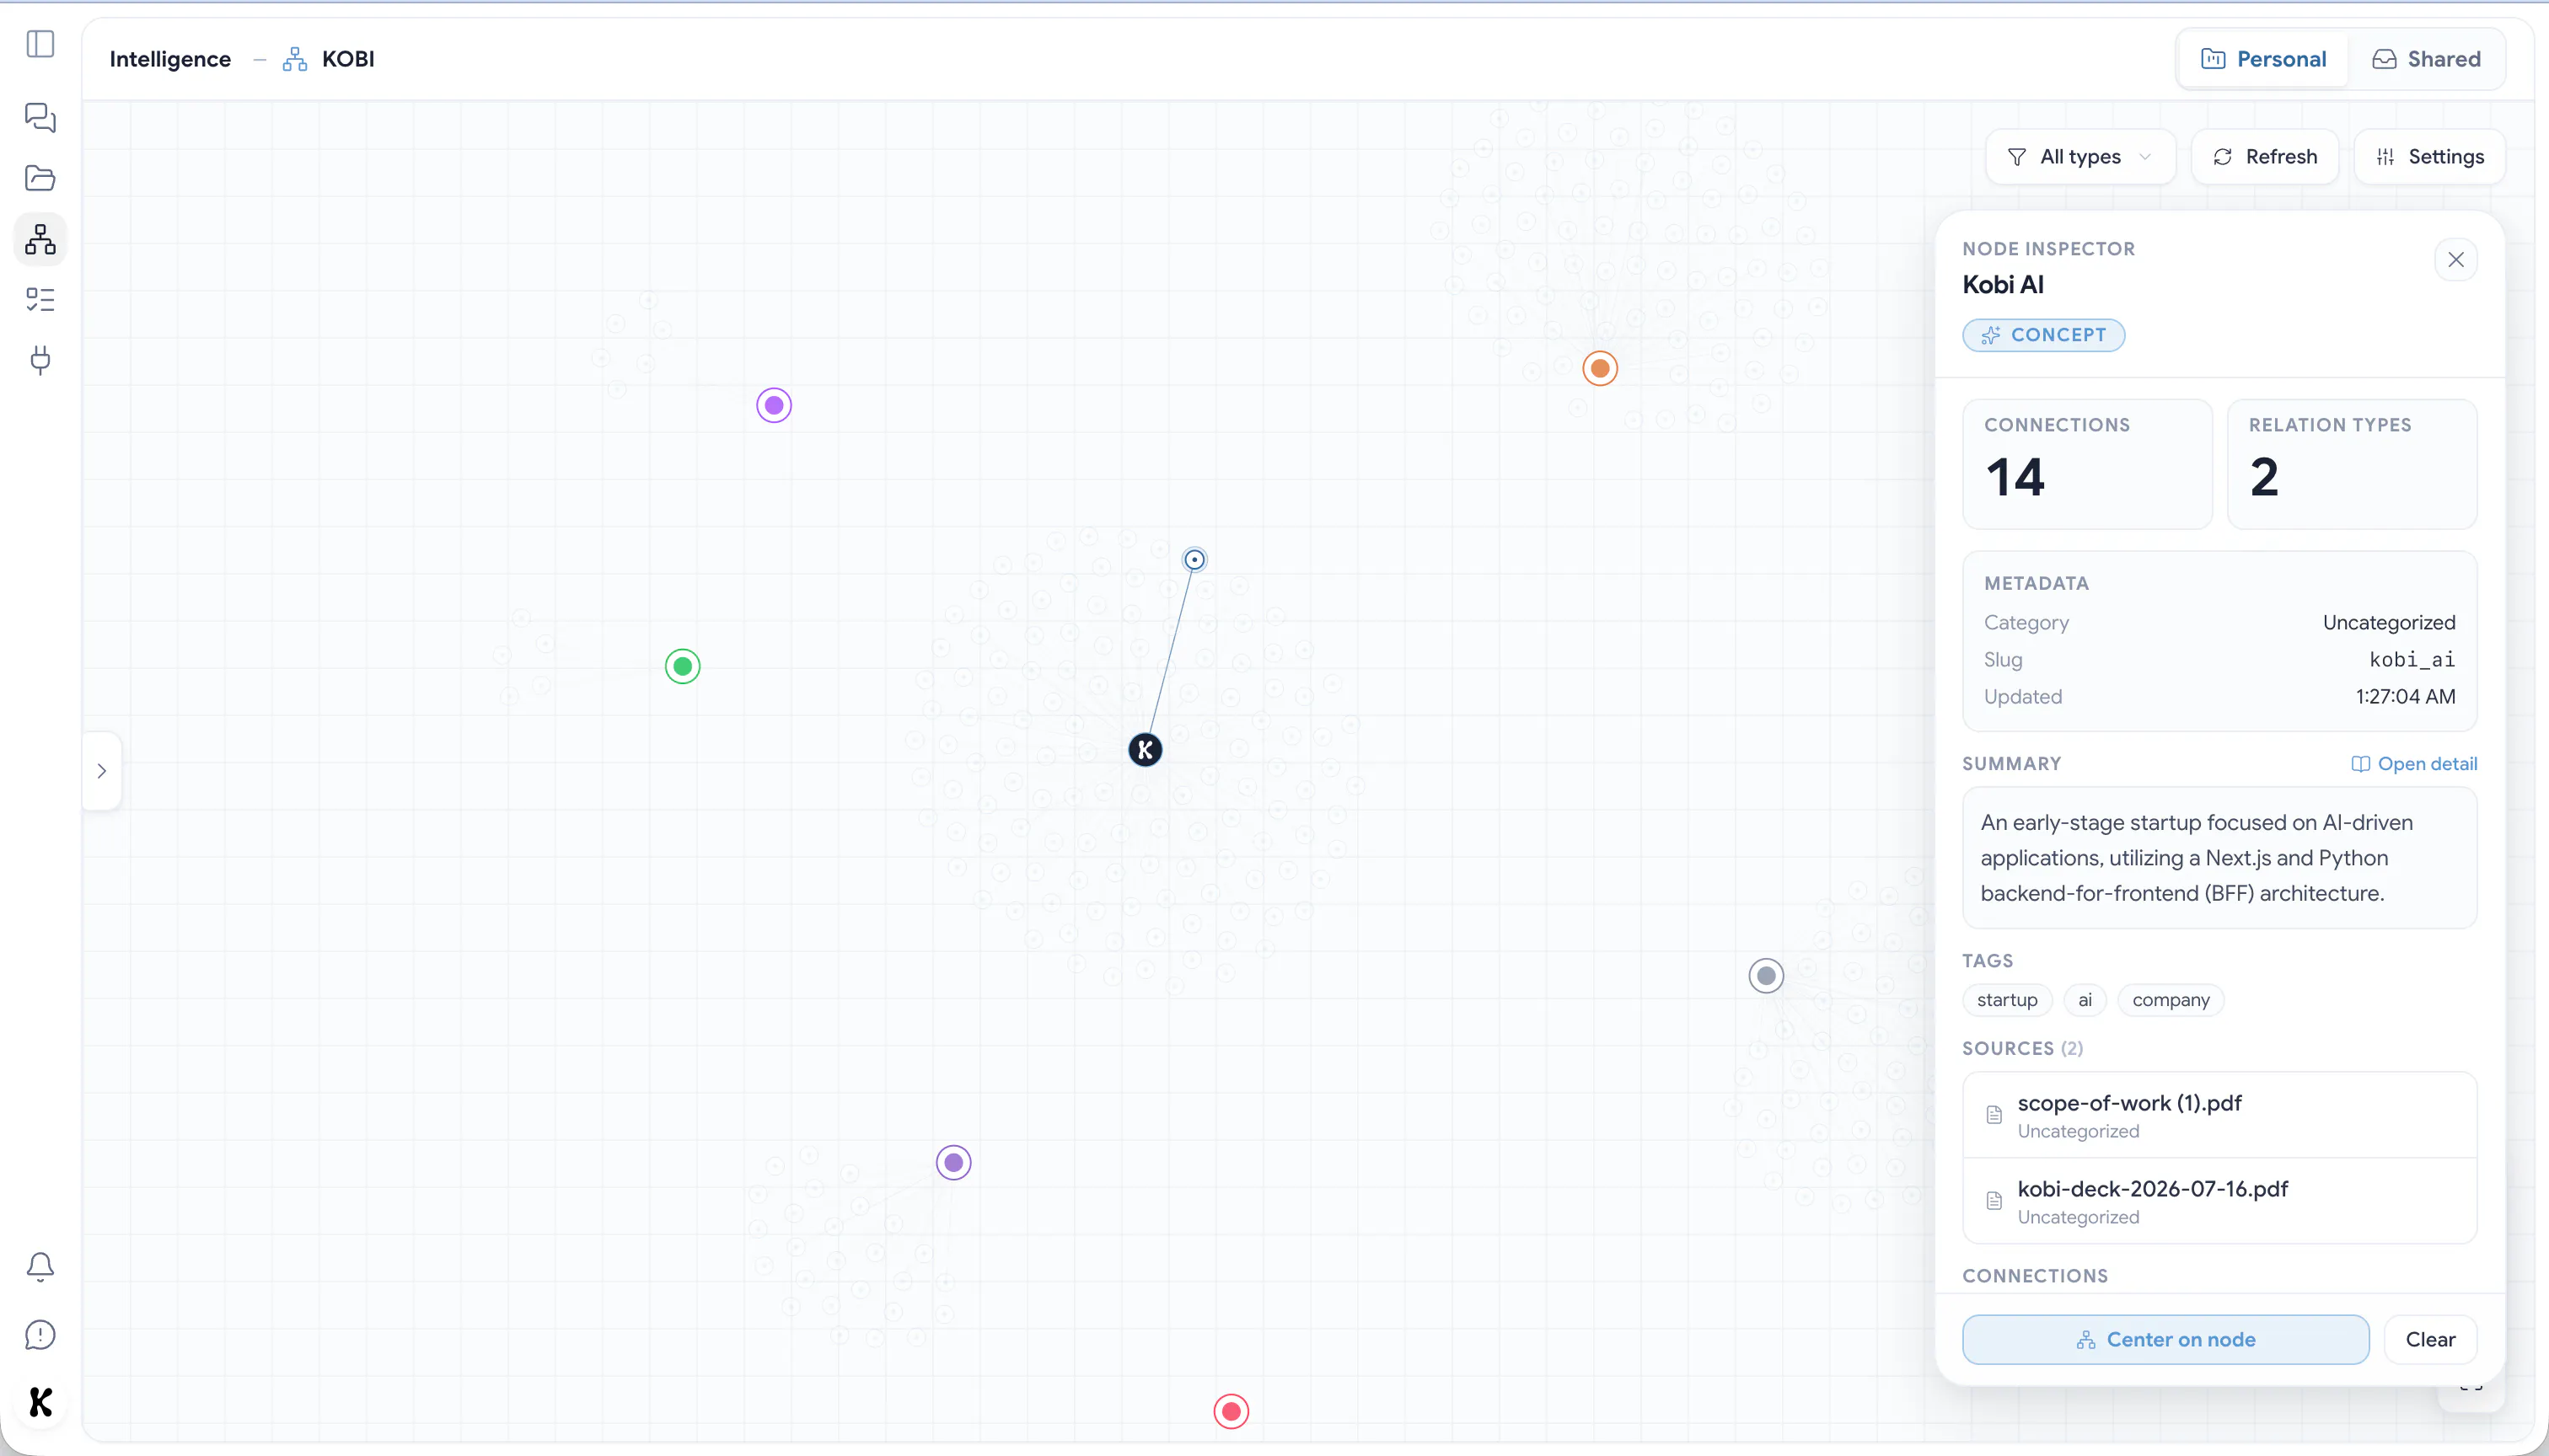2549x1456 pixels.
Task: Open the feedback alert bubble icon
Action: click(x=40, y=1335)
